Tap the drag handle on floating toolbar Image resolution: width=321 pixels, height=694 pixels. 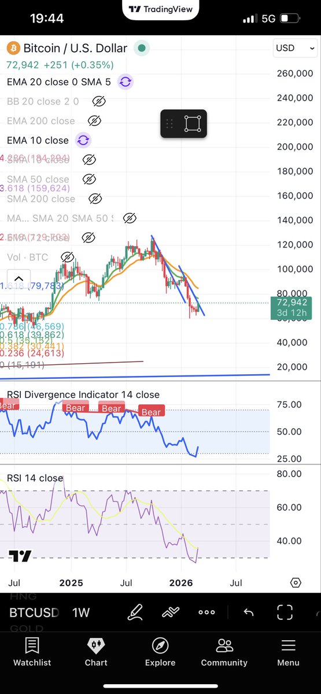pyautogui.click(x=169, y=123)
